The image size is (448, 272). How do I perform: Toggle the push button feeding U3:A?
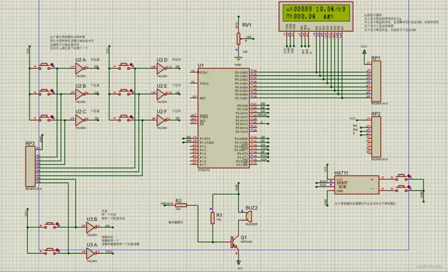coord(51,251)
